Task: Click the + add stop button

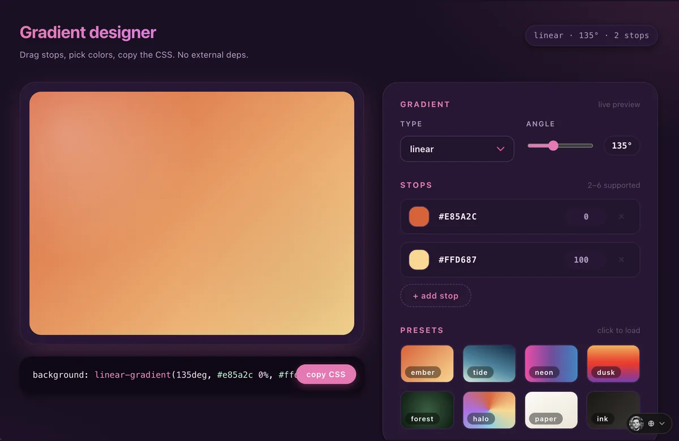Action: 436,296
